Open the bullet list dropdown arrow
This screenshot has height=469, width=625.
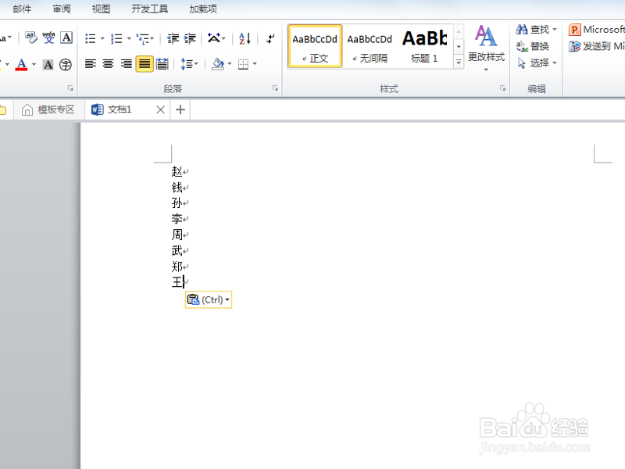coord(102,38)
